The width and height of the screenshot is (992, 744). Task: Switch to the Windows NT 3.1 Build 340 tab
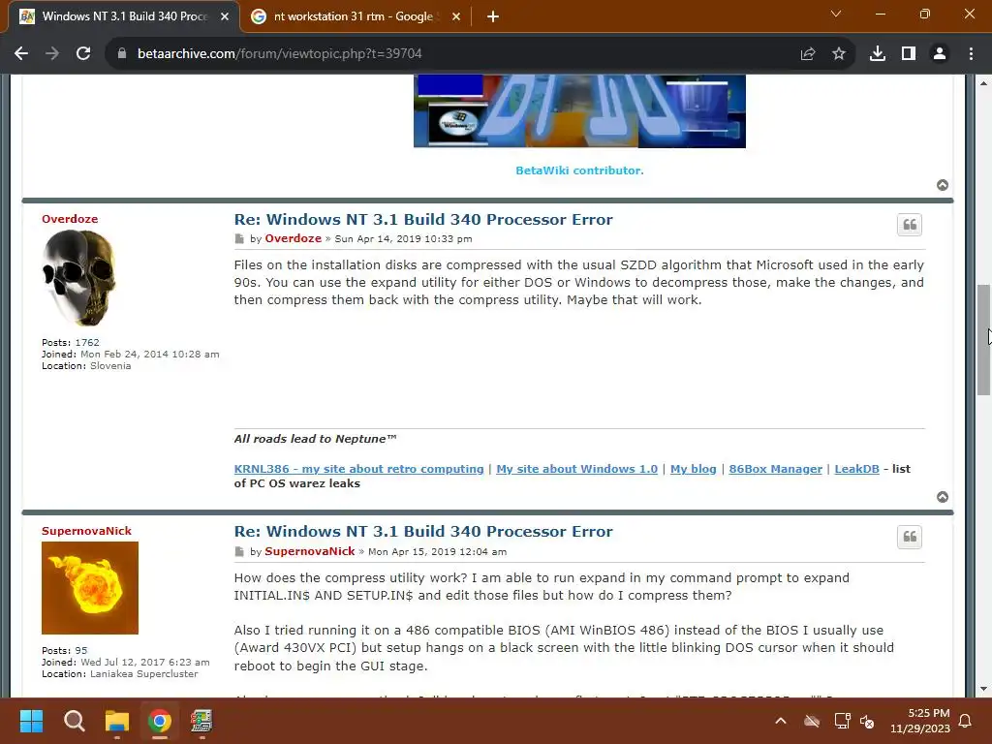(124, 16)
